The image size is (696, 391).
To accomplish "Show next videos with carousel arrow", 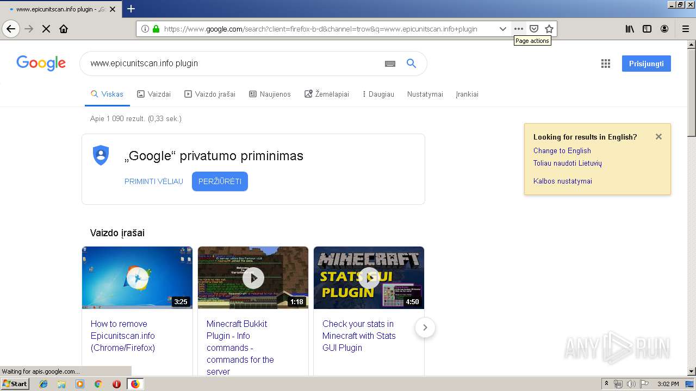I will tap(425, 327).
